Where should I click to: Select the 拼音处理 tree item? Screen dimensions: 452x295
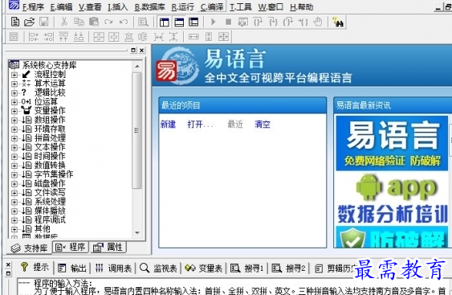(x=50, y=138)
